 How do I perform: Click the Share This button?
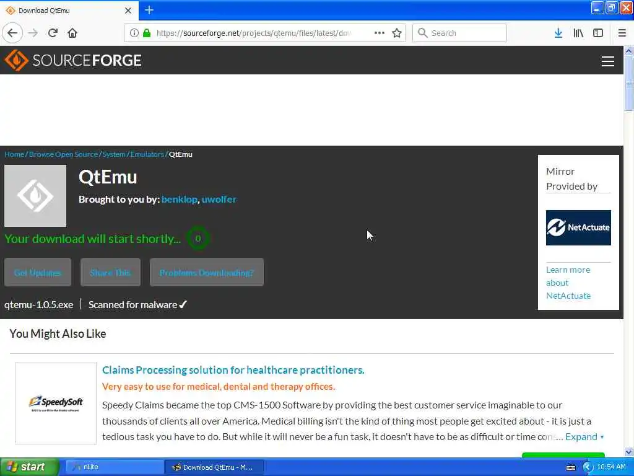point(110,273)
